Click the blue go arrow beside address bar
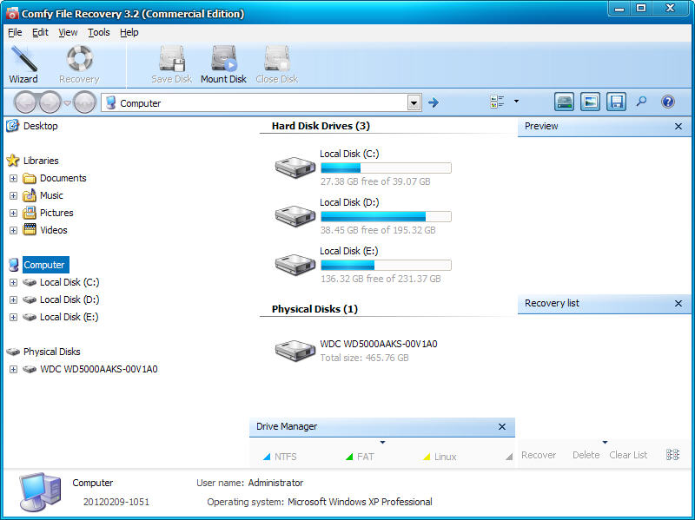The height and width of the screenshot is (520, 695). pyautogui.click(x=434, y=102)
